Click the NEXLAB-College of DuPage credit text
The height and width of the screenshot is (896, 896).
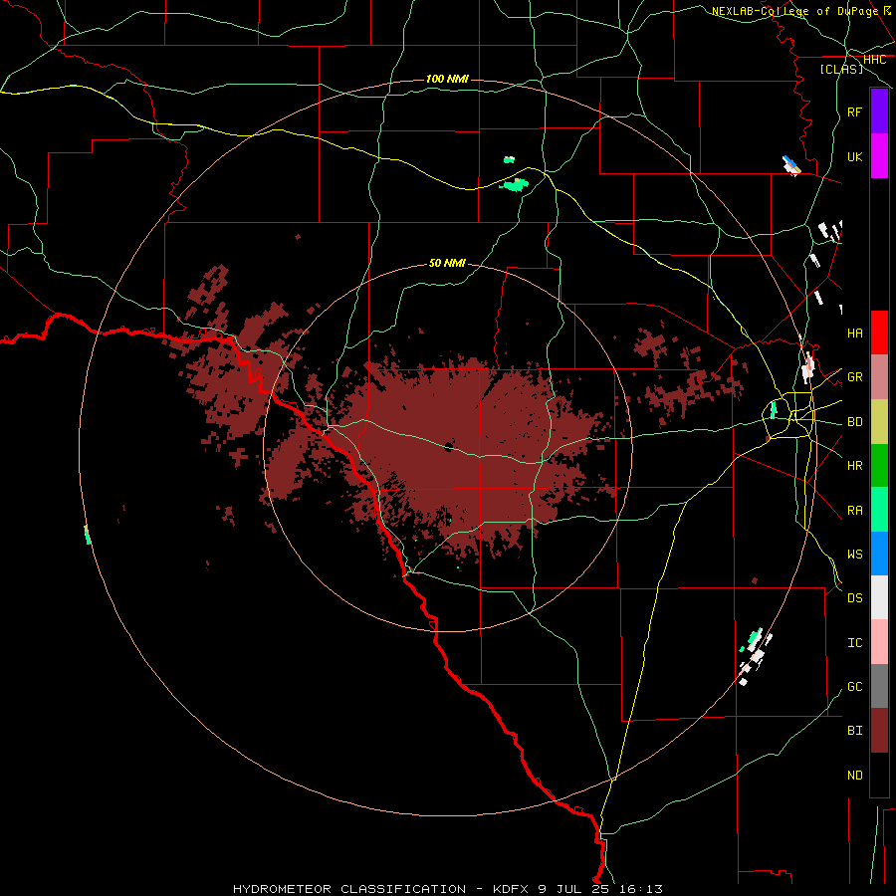[x=794, y=11]
